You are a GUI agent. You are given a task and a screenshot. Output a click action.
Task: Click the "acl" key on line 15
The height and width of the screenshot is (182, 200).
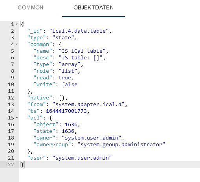click(x=35, y=118)
